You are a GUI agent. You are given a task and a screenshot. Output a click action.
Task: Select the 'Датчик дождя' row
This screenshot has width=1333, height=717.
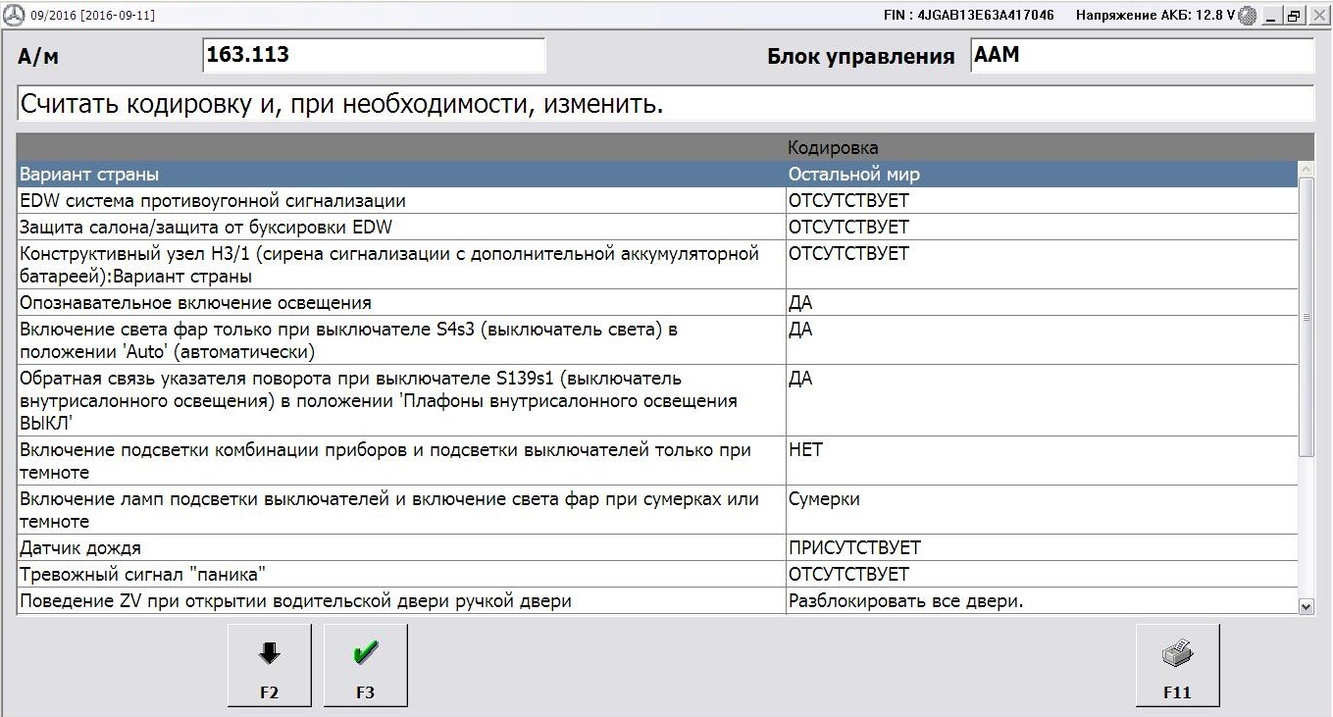(657, 547)
